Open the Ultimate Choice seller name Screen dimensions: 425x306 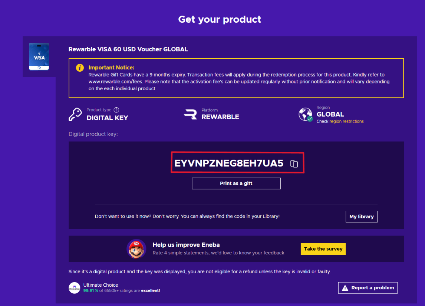click(x=101, y=285)
